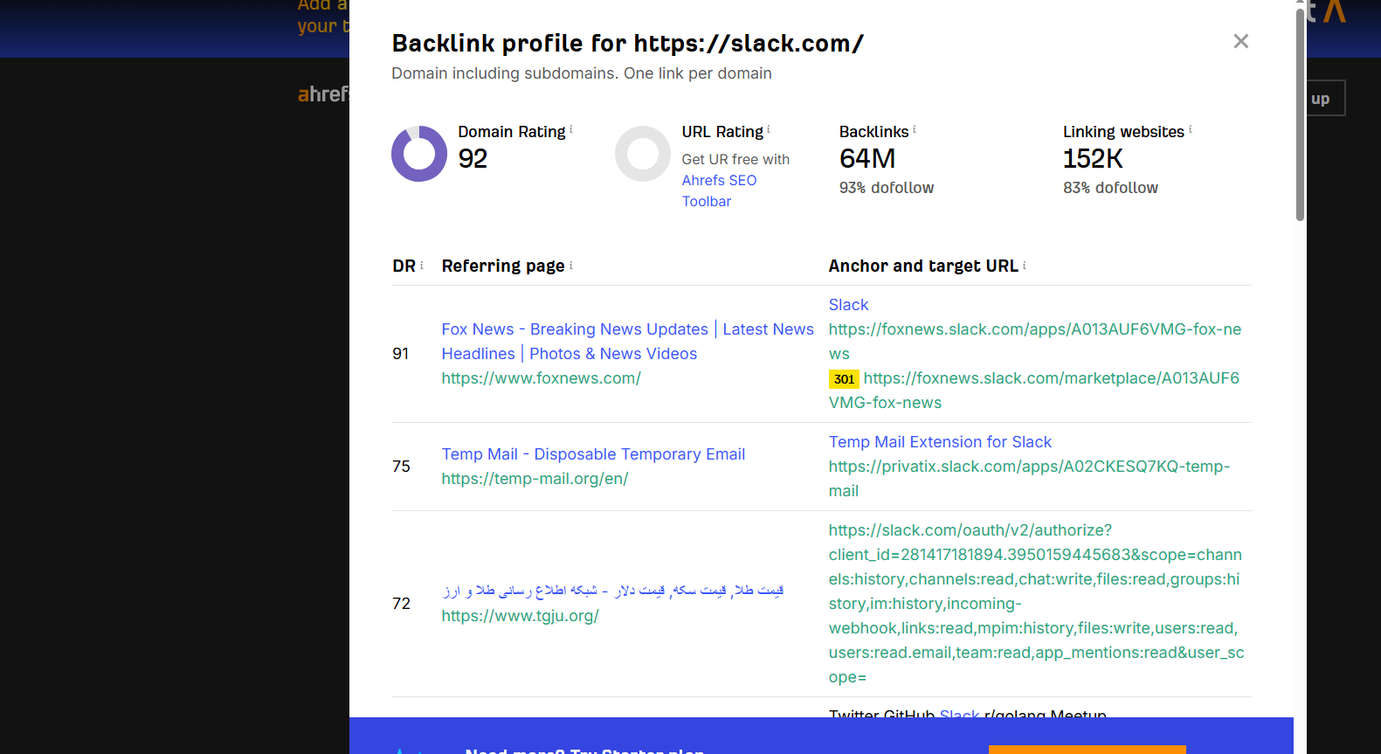
Task: Open https://www.tgju.org/ URL link
Action: click(520, 616)
